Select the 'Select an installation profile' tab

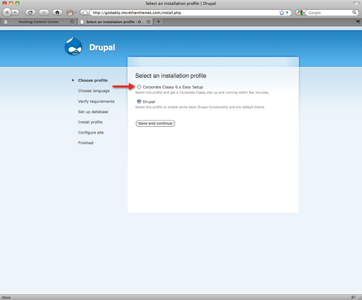pyautogui.click(x=115, y=22)
